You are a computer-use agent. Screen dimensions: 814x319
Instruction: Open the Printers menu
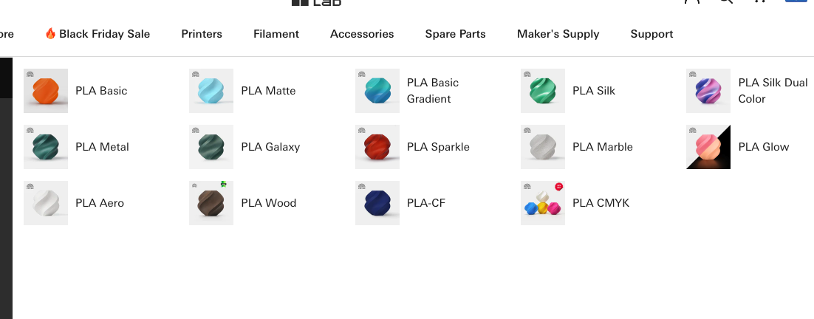click(202, 34)
